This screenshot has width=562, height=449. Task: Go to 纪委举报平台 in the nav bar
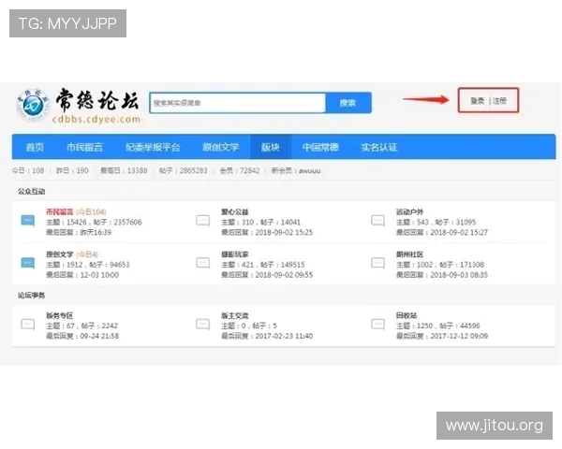point(153,147)
